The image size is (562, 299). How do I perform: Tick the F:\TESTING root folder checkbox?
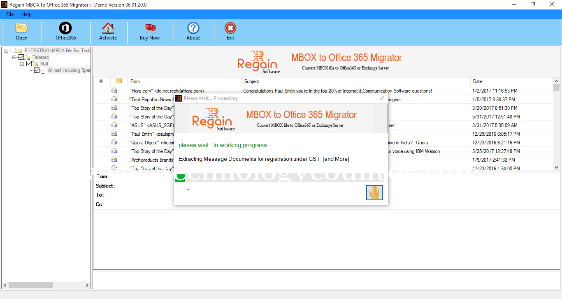[x=13, y=51]
